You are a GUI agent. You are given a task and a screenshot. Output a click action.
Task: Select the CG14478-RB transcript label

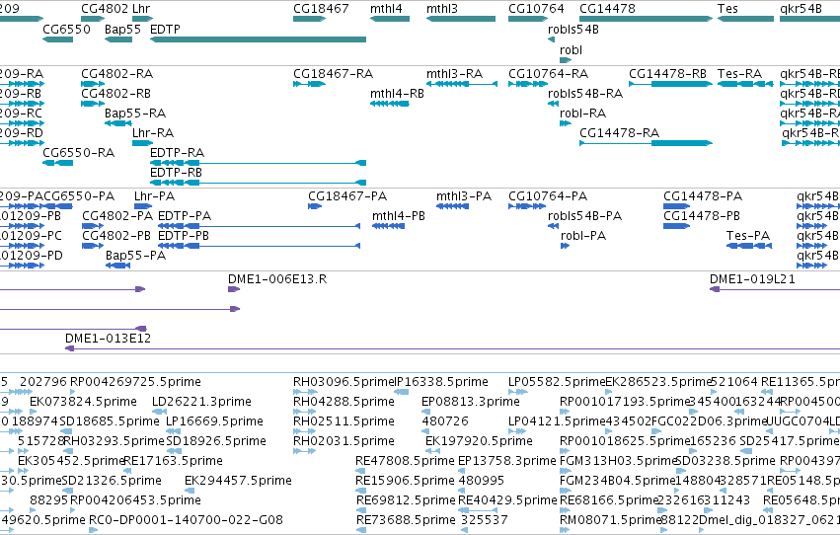(x=667, y=74)
